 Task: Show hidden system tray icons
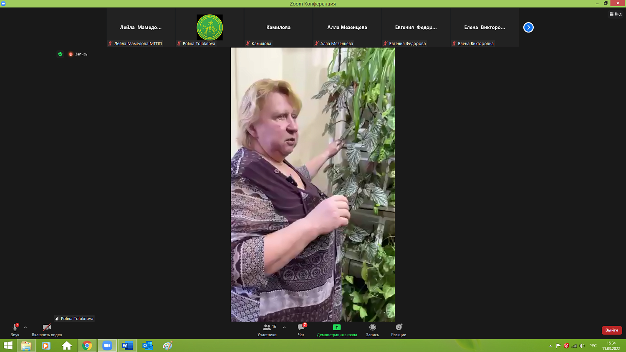pyautogui.click(x=550, y=346)
